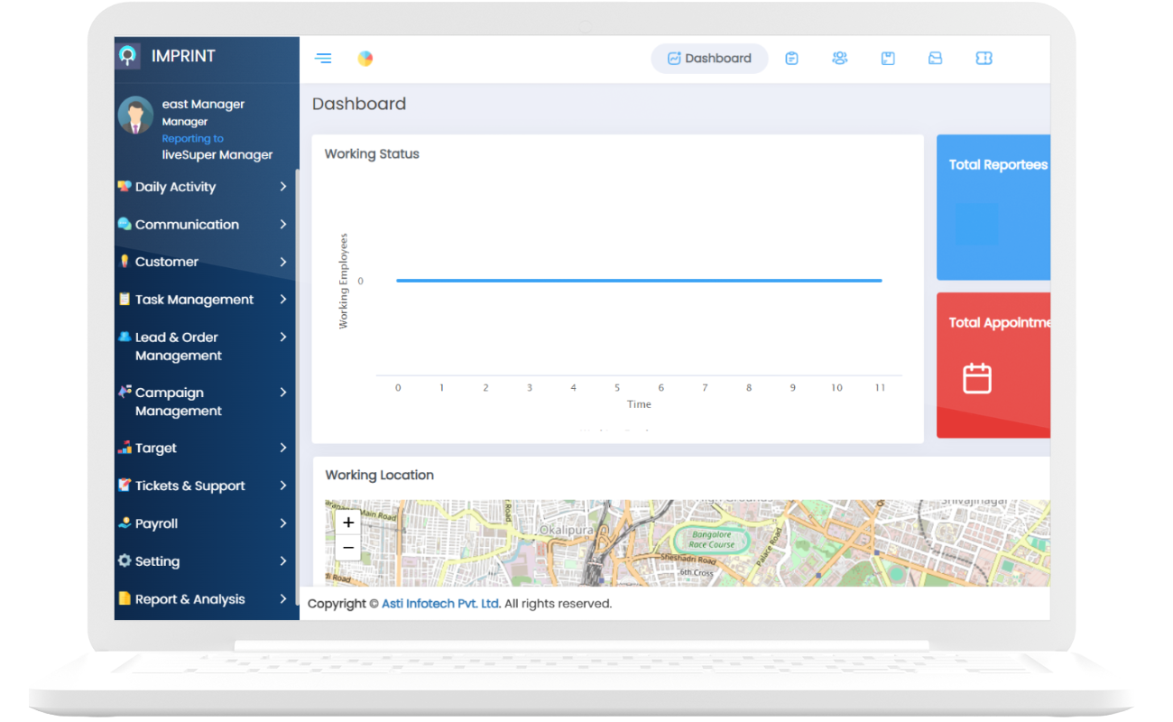
Task: Click the Setting gear icon
Action: [x=125, y=560]
